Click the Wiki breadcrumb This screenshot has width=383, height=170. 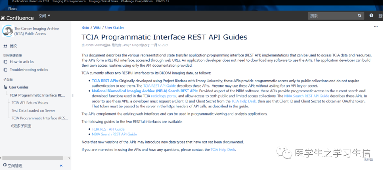[x=97, y=27]
